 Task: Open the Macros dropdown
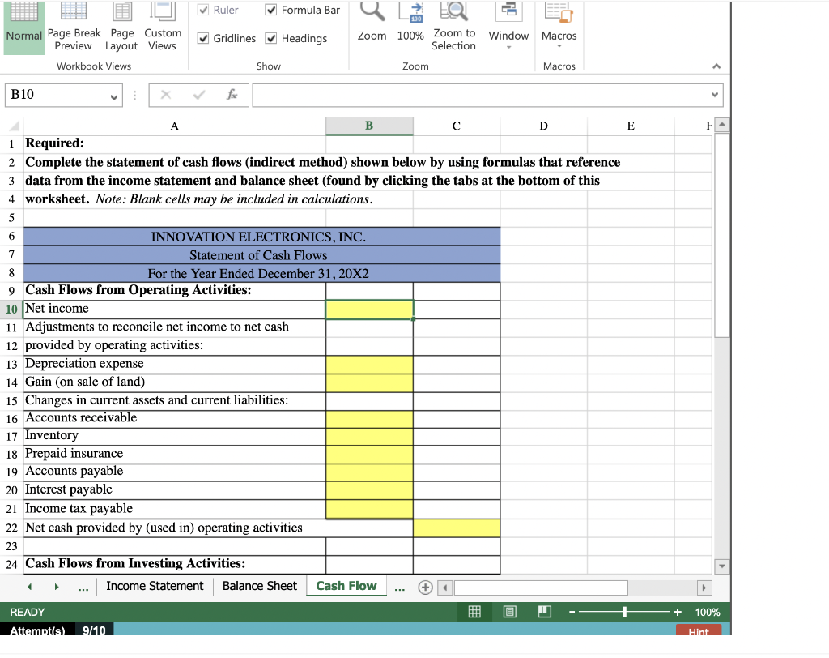[559, 27]
